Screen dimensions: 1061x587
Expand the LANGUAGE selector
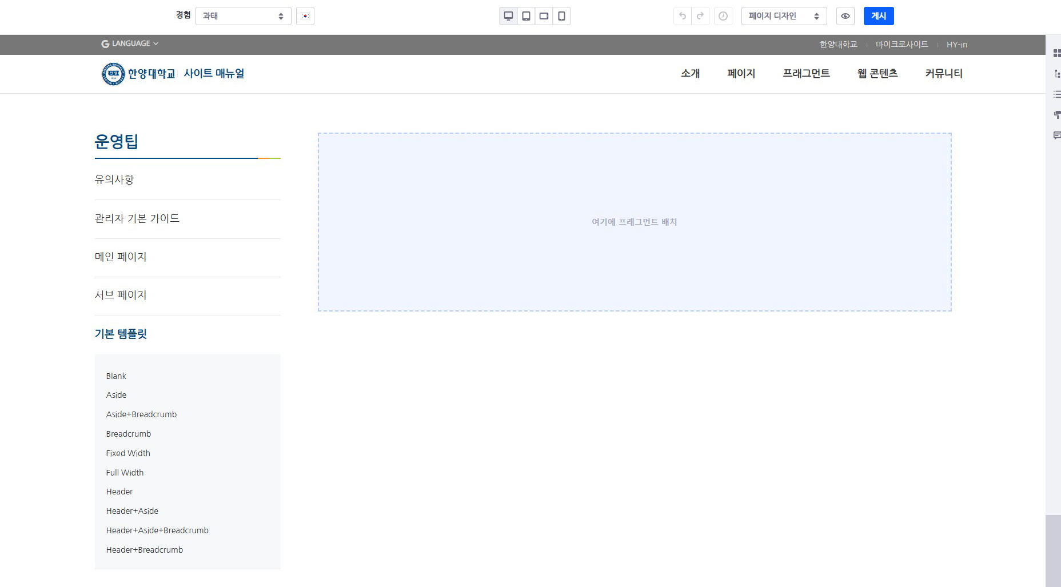point(130,43)
